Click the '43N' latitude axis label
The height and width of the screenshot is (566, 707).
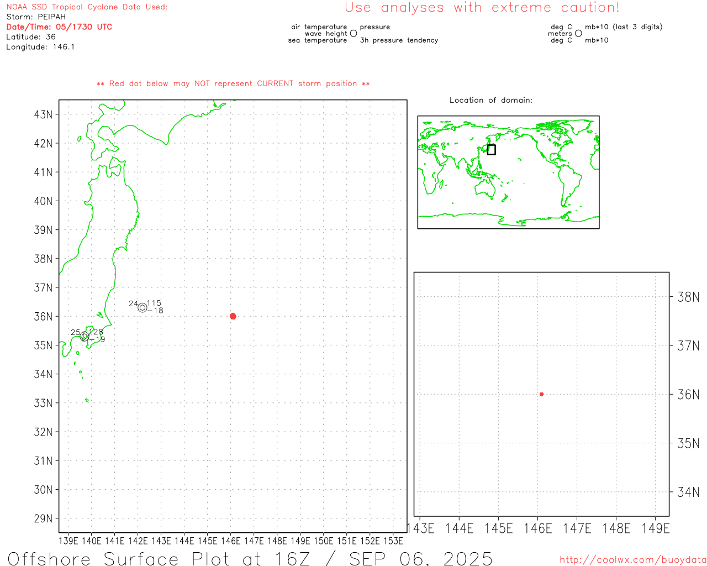tap(43, 114)
